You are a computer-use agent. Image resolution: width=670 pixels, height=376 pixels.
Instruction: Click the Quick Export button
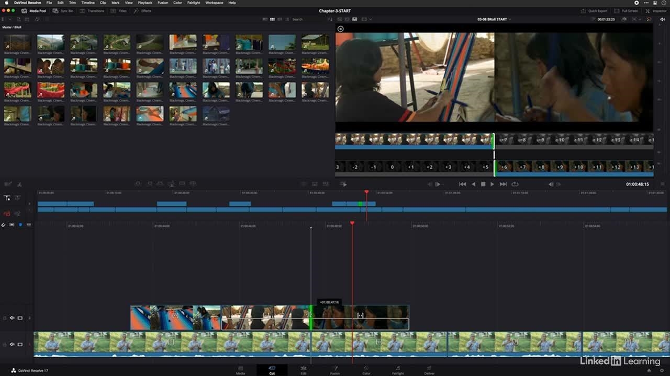point(595,10)
